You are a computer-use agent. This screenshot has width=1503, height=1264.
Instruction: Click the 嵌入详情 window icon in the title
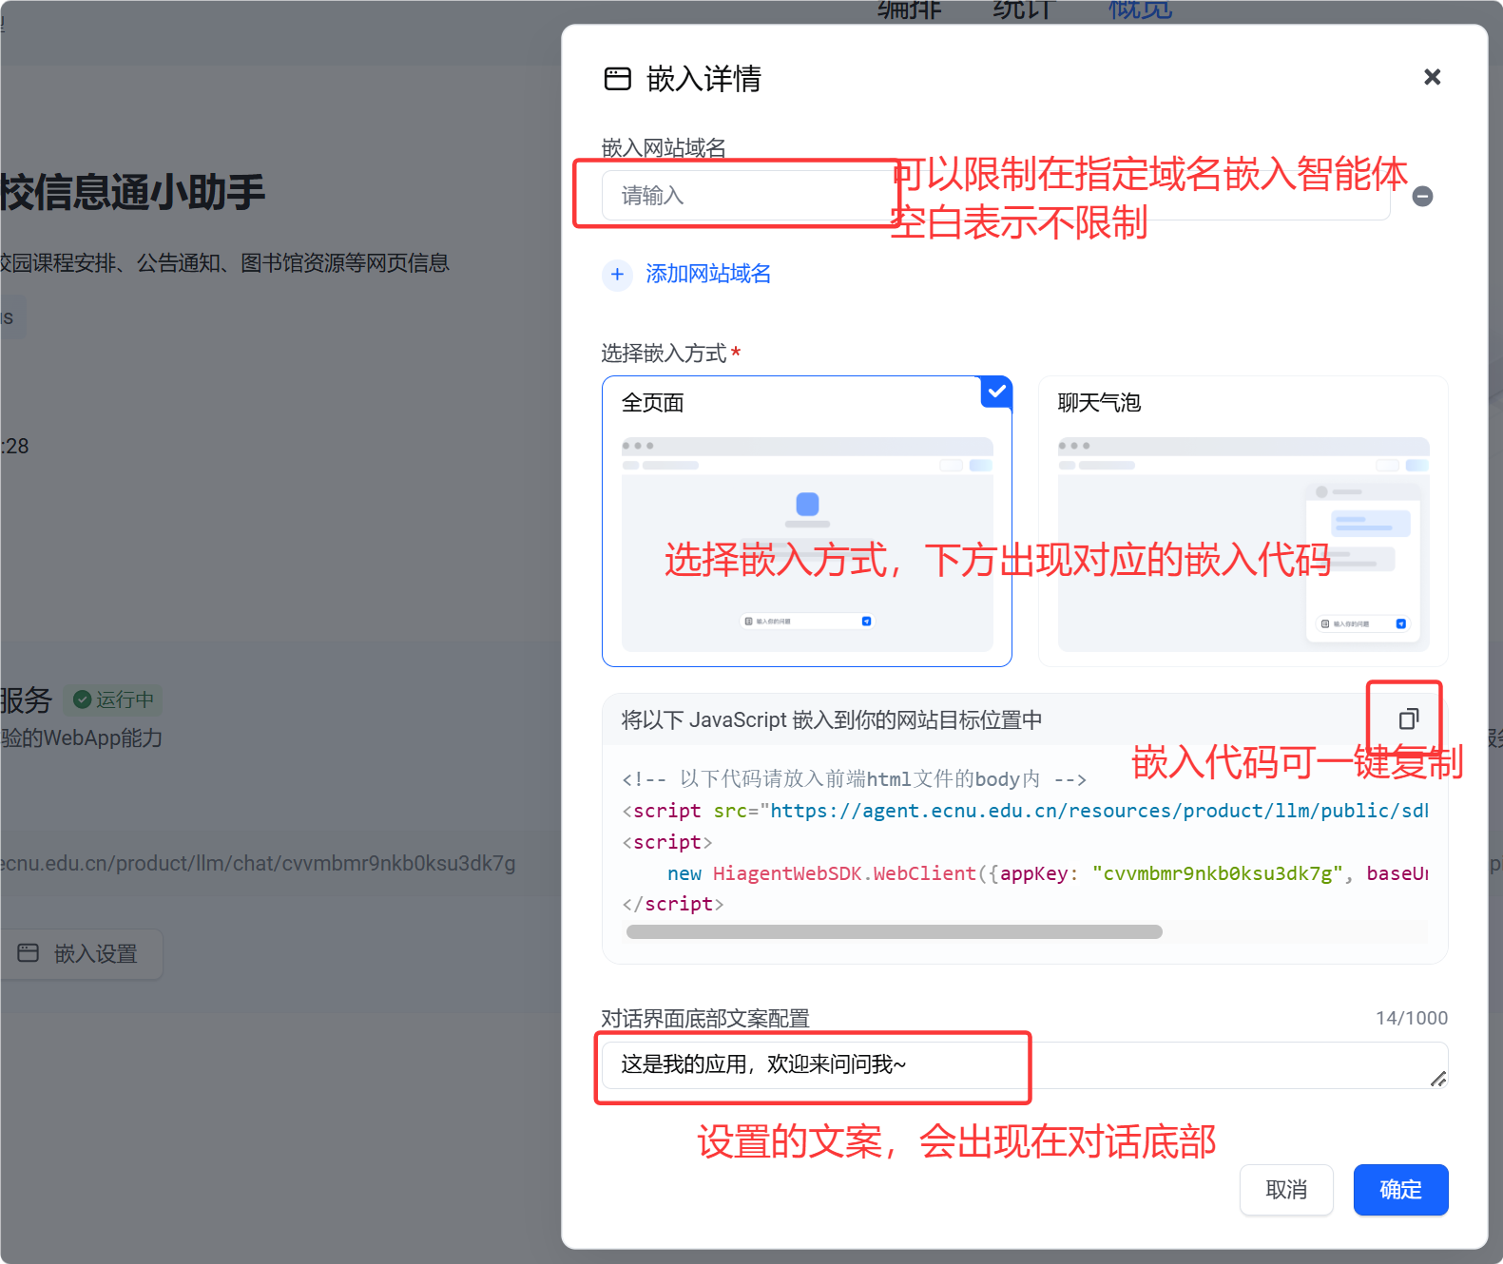pos(618,78)
